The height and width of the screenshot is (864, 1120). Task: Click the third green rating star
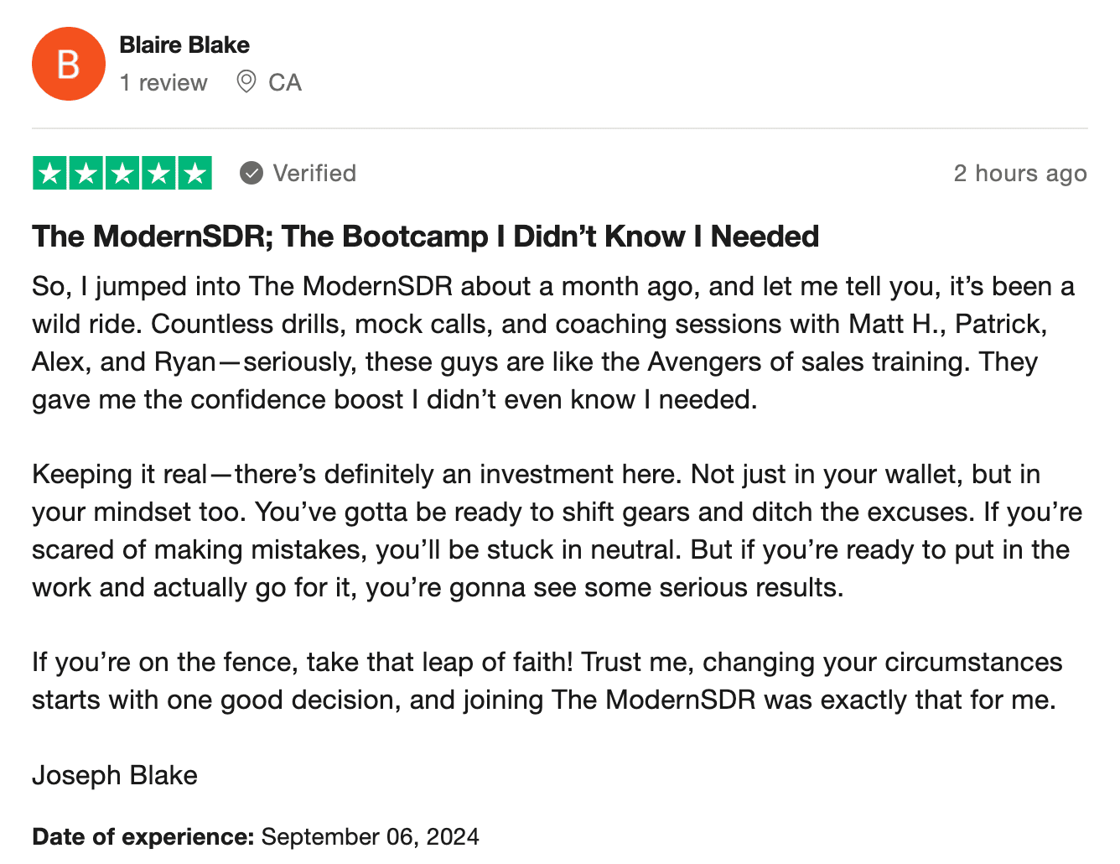tap(122, 174)
